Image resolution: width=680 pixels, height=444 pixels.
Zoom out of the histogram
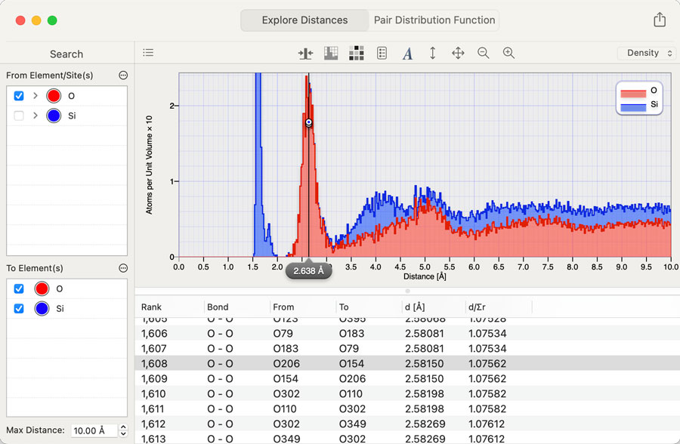pyautogui.click(x=484, y=53)
